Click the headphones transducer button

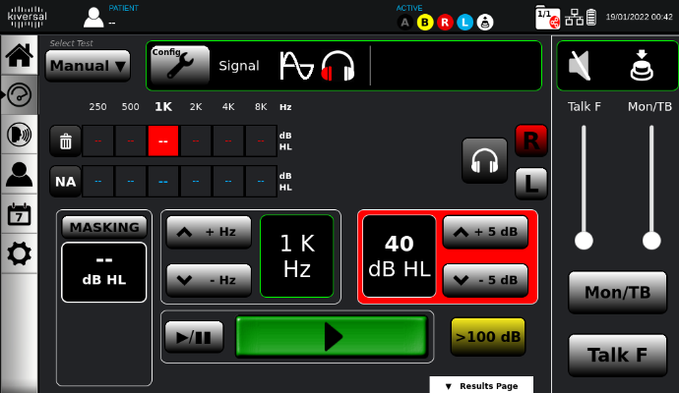coord(483,160)
